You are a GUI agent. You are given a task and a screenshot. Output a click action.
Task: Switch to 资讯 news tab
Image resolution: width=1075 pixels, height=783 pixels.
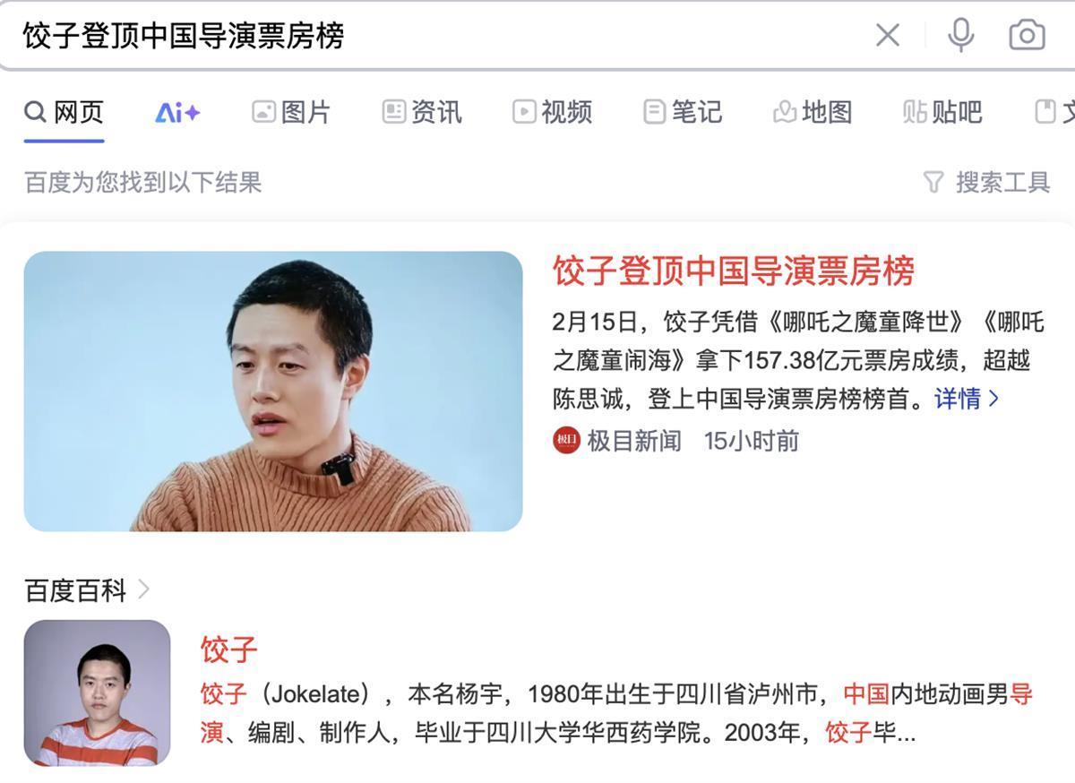pos(422,112)
